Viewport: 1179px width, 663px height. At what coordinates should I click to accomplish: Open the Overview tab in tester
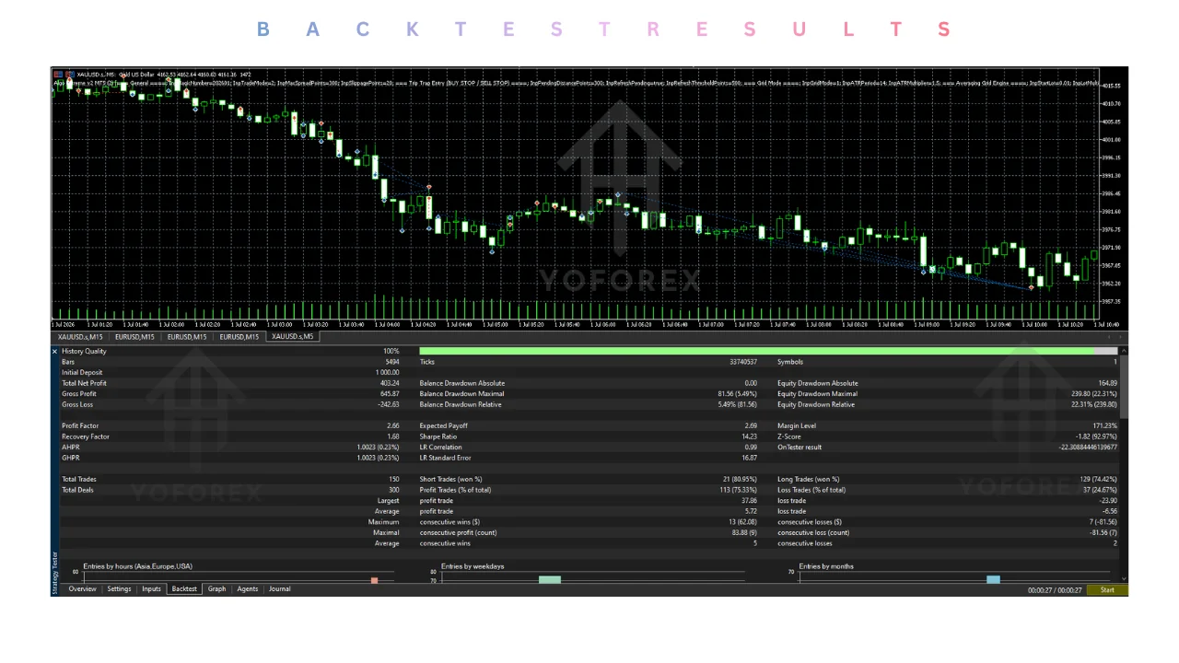[82, 589]
